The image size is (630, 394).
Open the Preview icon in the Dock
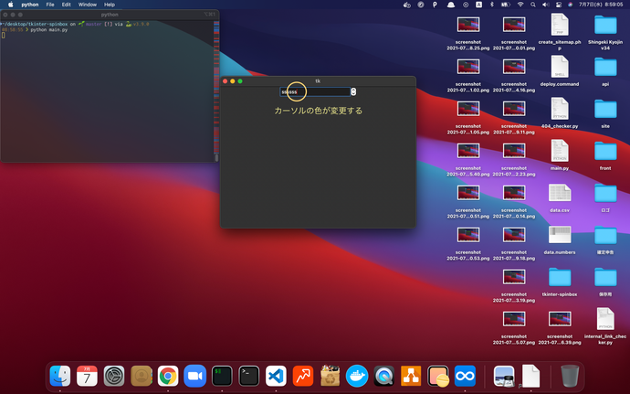coord(504,376)
